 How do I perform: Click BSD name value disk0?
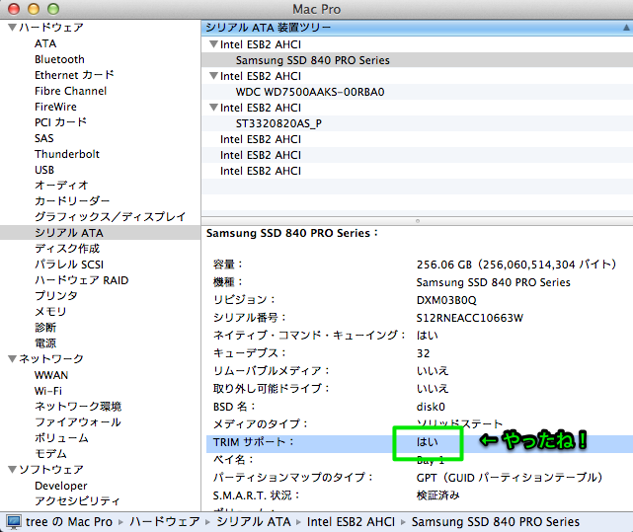[431, 406]
